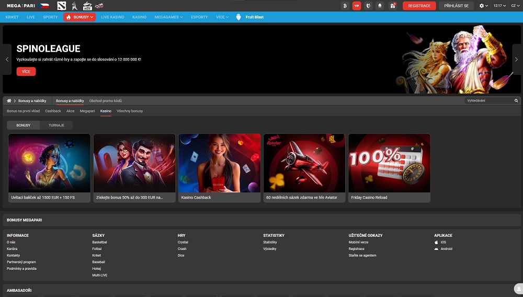Viewport: 523px width, 297px height.
Task: Open the LIVE KASINO menu item
Action: click(113, 17)
